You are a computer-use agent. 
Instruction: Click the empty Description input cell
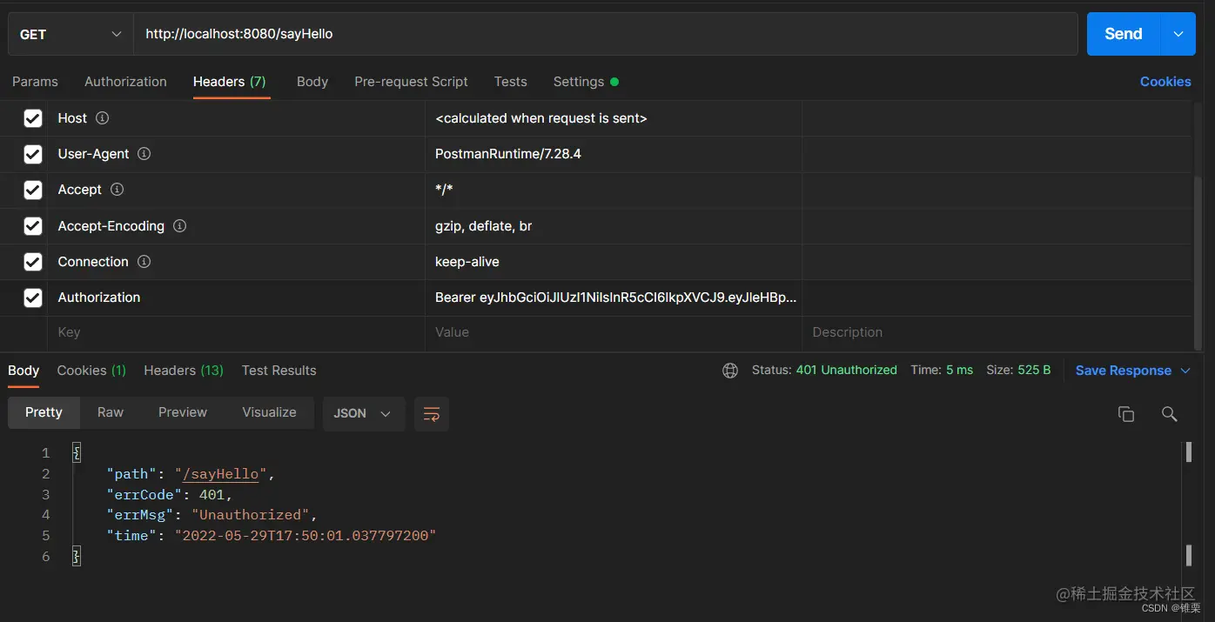pyautogui.click(x=997, y=332)
